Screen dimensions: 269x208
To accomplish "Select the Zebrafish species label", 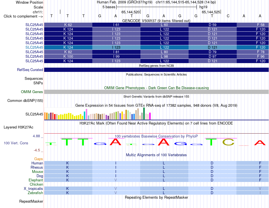I will 35,193.
